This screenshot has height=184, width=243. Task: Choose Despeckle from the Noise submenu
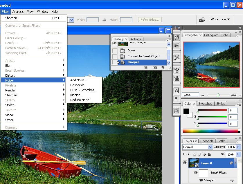coord(84,85)
